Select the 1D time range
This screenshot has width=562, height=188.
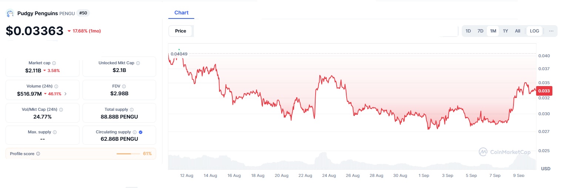click(x=468, y=31)
